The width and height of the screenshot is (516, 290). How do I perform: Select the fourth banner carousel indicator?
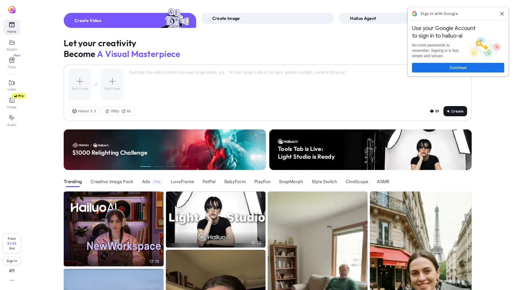point(184,166)
